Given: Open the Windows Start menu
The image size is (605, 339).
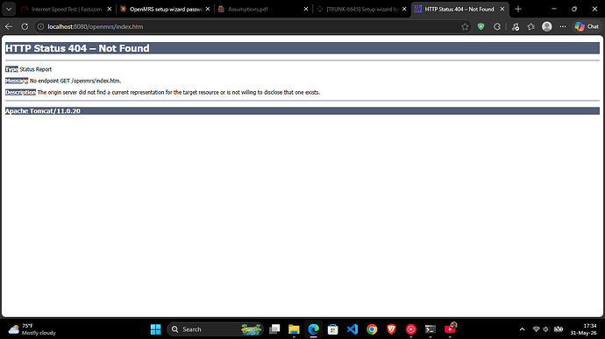Looking at the screenshot, I should coord(155,329).
